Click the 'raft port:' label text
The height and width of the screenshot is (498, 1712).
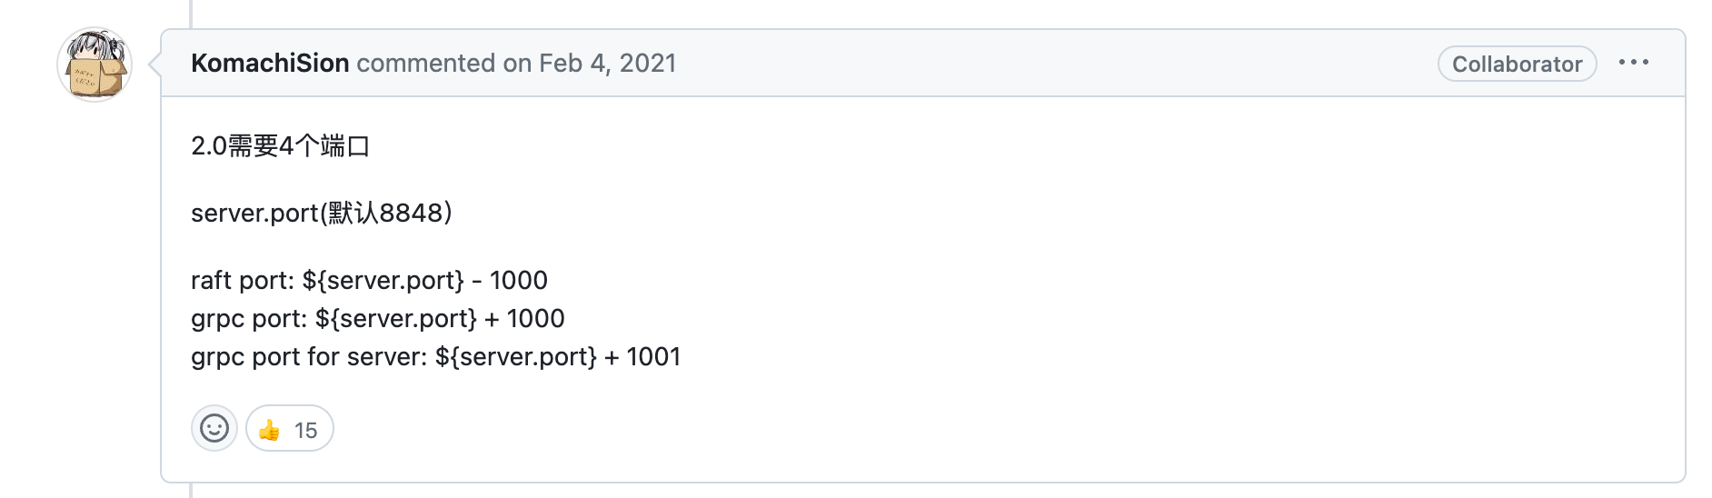point(243,280)
